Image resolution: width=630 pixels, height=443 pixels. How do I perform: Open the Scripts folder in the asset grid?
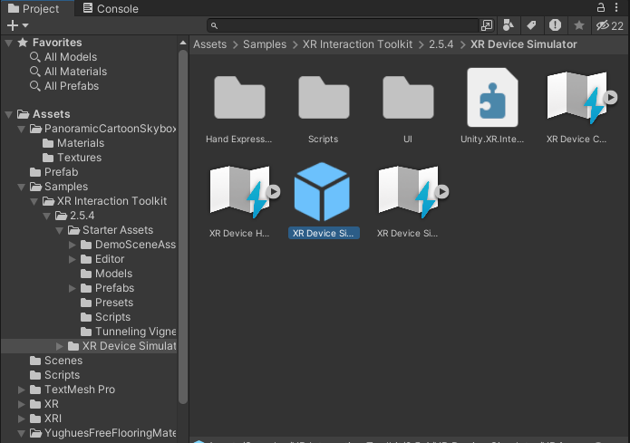click(324, 98)
